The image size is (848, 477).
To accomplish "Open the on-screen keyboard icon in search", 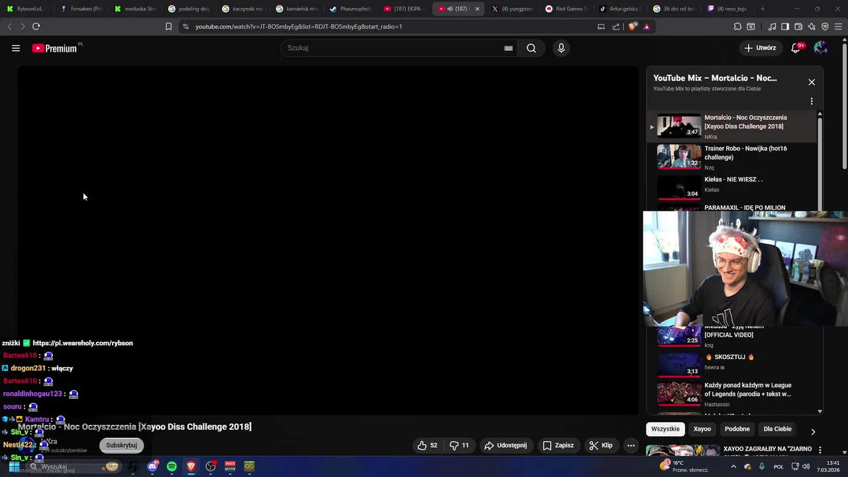I will click(x=508, y=48).
